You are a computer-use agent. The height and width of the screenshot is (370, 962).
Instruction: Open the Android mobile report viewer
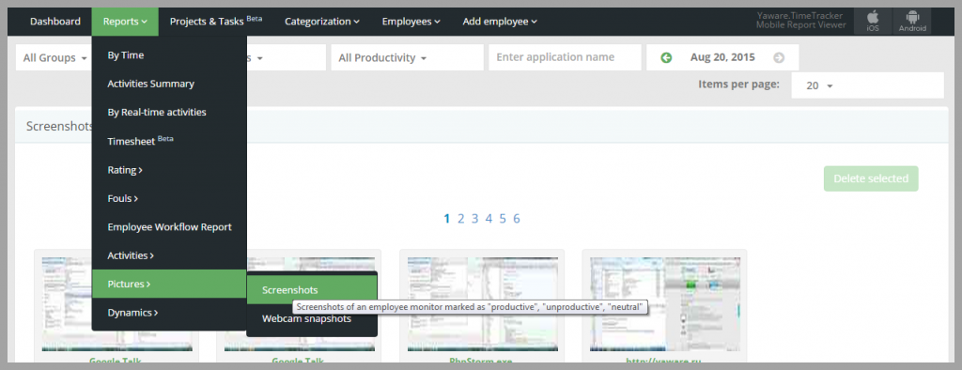[912, 22]
